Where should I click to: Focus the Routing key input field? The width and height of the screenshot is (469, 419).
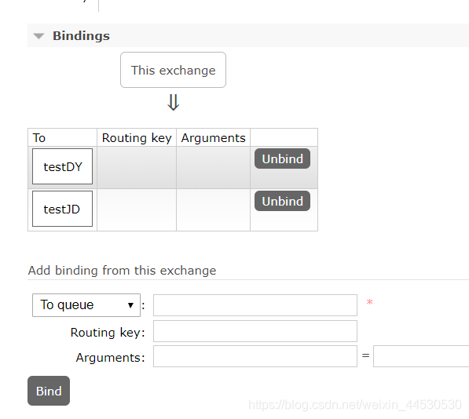255,331
